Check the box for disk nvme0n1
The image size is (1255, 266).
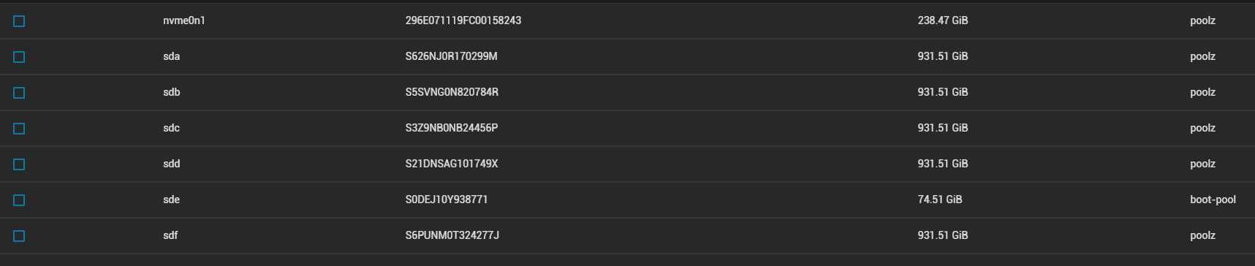point(19,21)
